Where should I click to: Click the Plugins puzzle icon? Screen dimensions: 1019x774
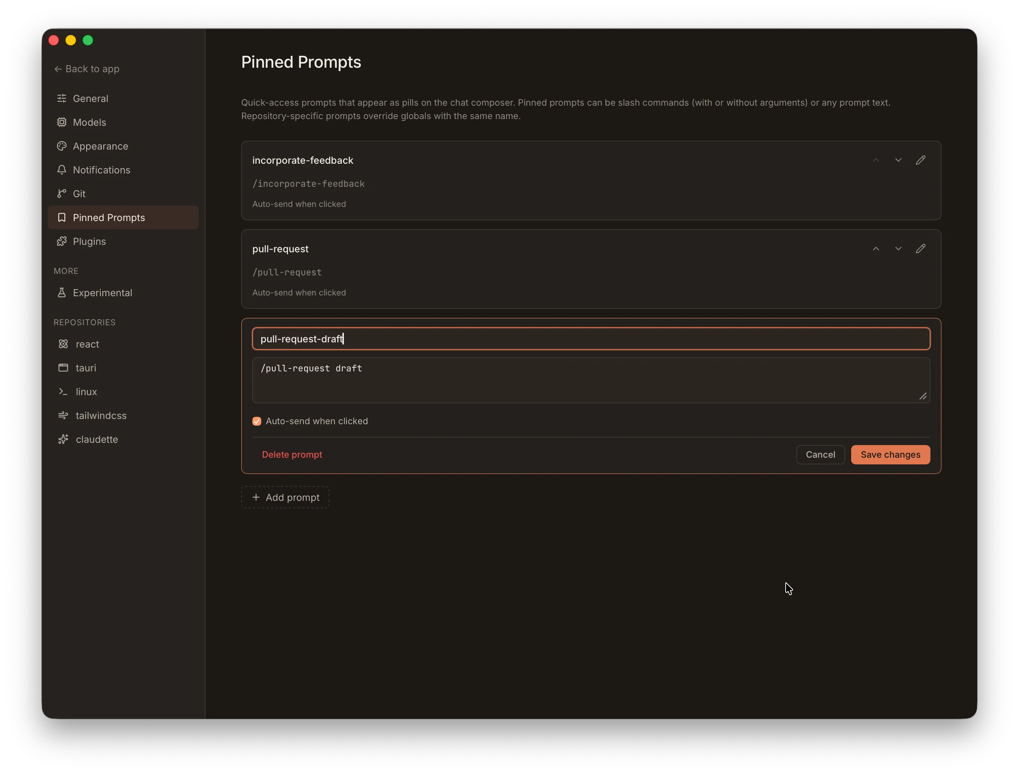pos(62,241)
